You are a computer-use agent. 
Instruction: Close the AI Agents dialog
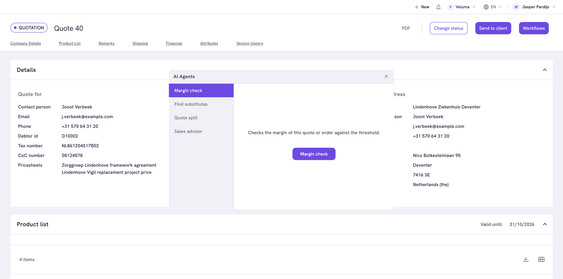pyautogui.click(x=386, y=76)
